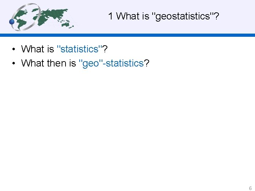Click the second bullet point marker
The width and height of the screenshot is (255, 191).
[13, 63]
